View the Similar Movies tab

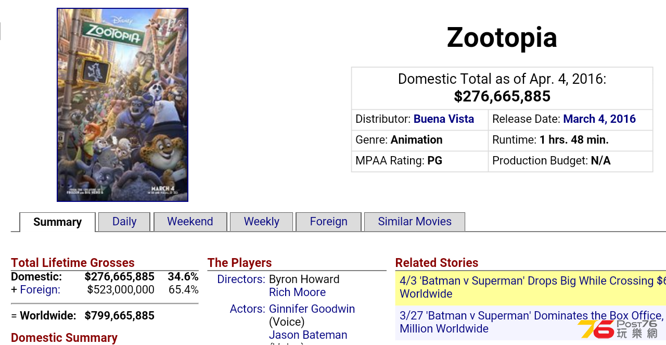[415, 222]
